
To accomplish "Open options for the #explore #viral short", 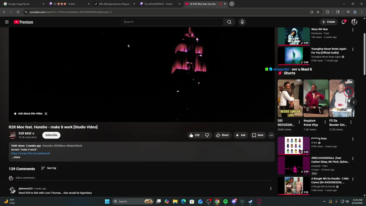I will [325, 122].
